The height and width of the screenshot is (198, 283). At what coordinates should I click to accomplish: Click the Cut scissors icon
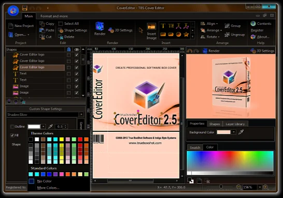(x=42, y=37)
